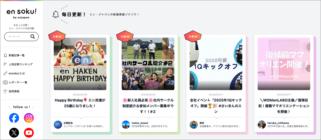Open article 新入社員必見 社内サークル制度紹介

tap(148, 106)
